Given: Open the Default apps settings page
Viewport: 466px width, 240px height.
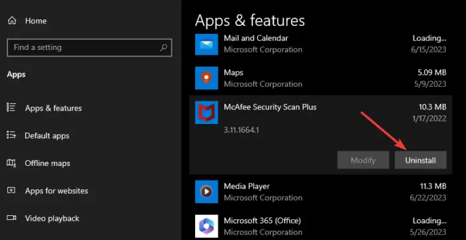Looking at the screenshot, I should [x=47, y=135].
